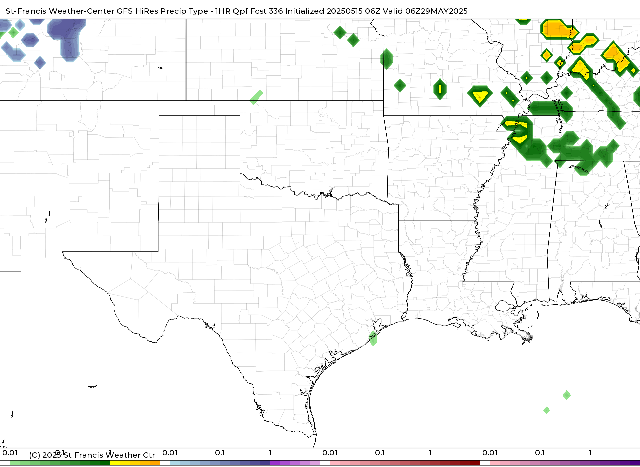Click the light green patch on Texas coast
This screenshot has height=467, width=640.
point(373,338)
